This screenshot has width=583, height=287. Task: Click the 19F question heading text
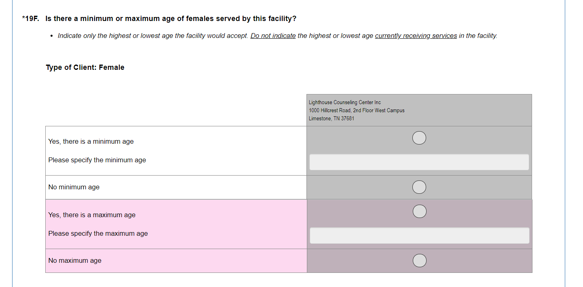[171, 19]
